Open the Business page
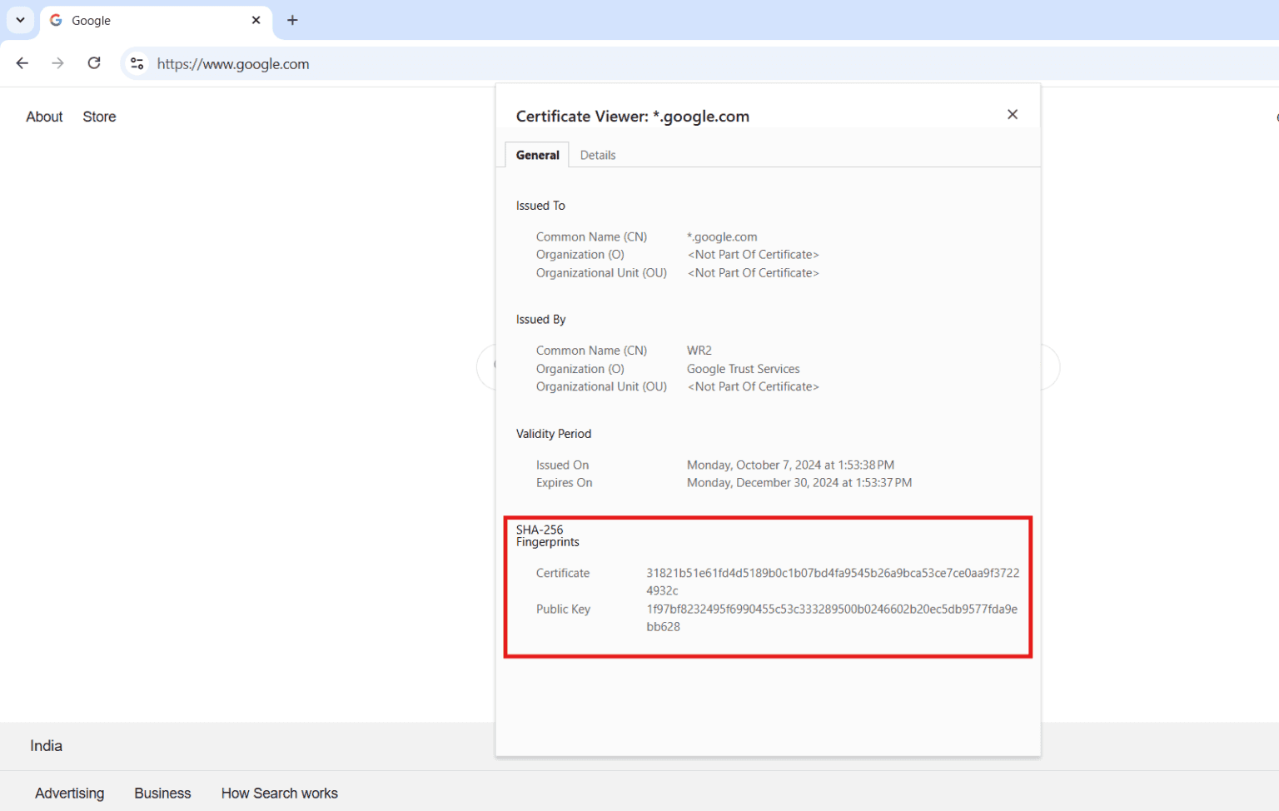1279x811 pixels. [162, 793]
